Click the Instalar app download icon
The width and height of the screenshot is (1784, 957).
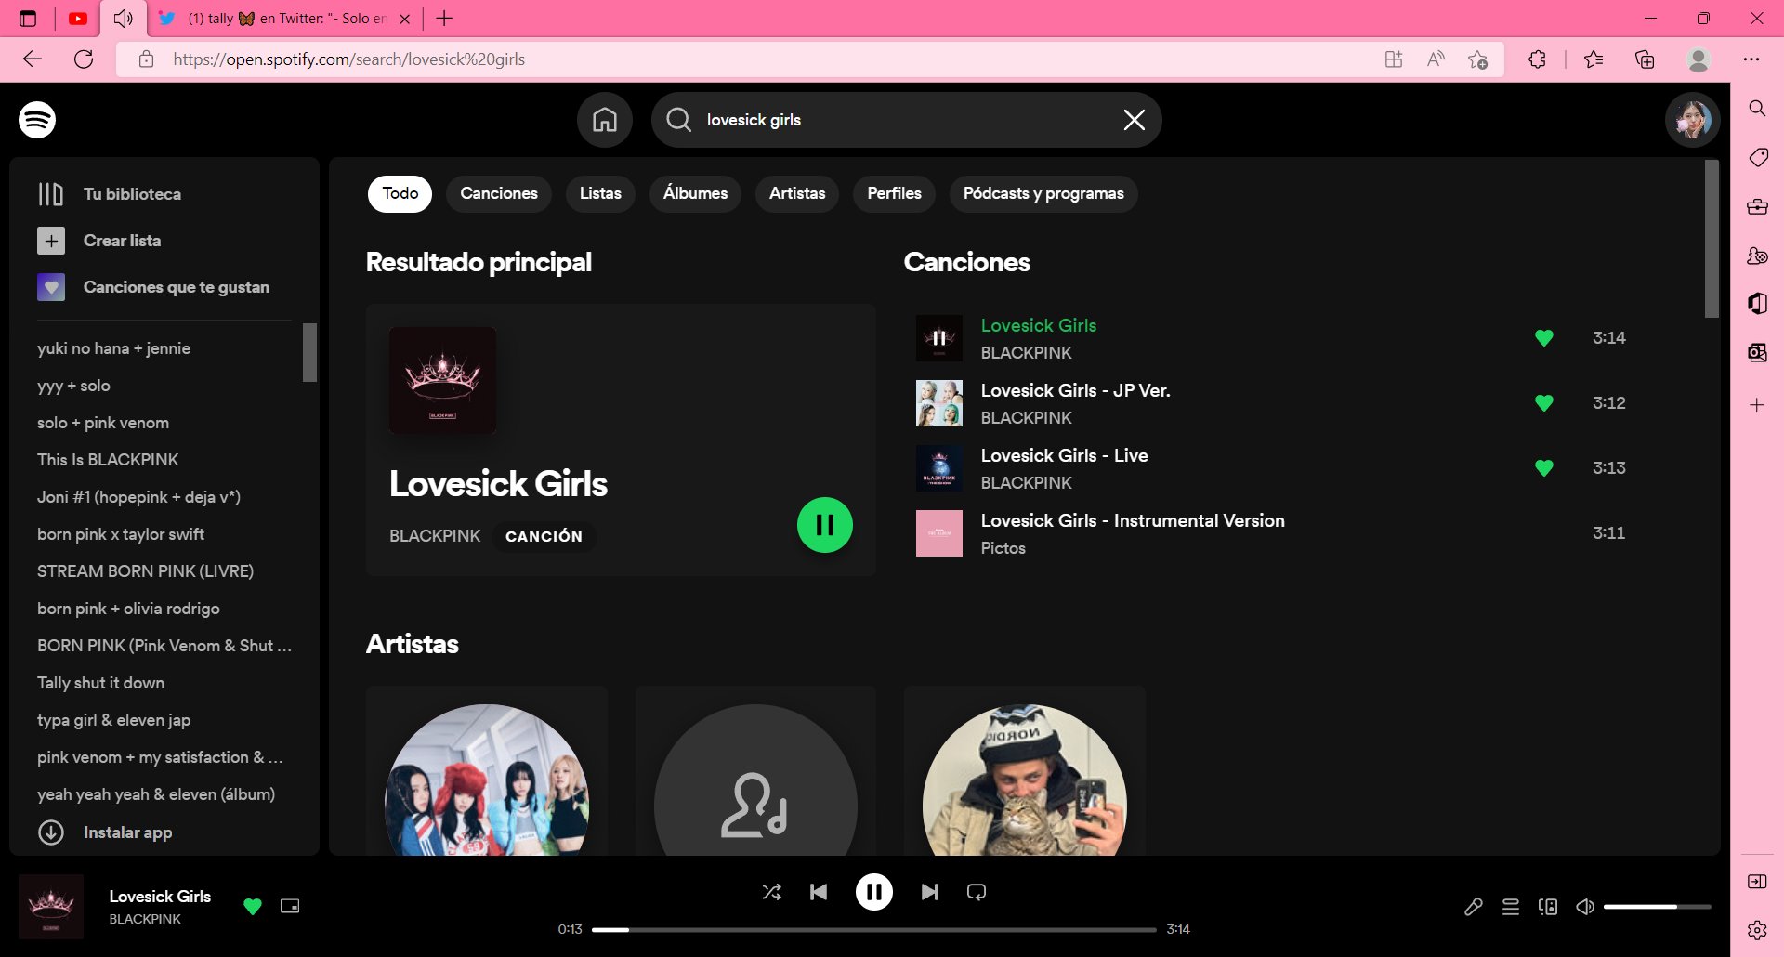pyautogui.click(x=51, y=832)
